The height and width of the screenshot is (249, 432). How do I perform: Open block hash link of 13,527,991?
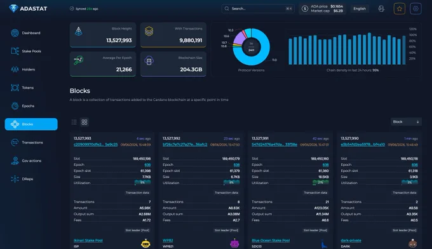tap(274, 145)
